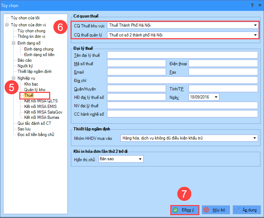Open Kết nối MISA QLTS settings

(x=41, y=101)
